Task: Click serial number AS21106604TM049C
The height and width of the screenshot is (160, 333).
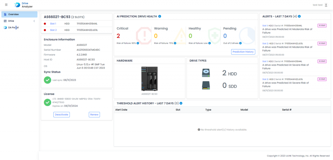Action: point(88,50)
